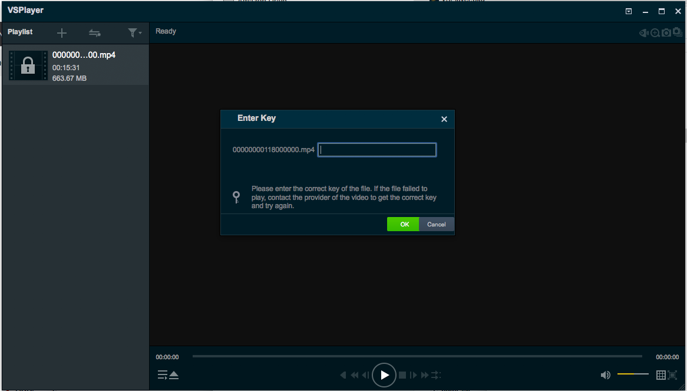Click the digital zoom magnifier icon
This screenshot has width=687, height=391.
(655, 33)
